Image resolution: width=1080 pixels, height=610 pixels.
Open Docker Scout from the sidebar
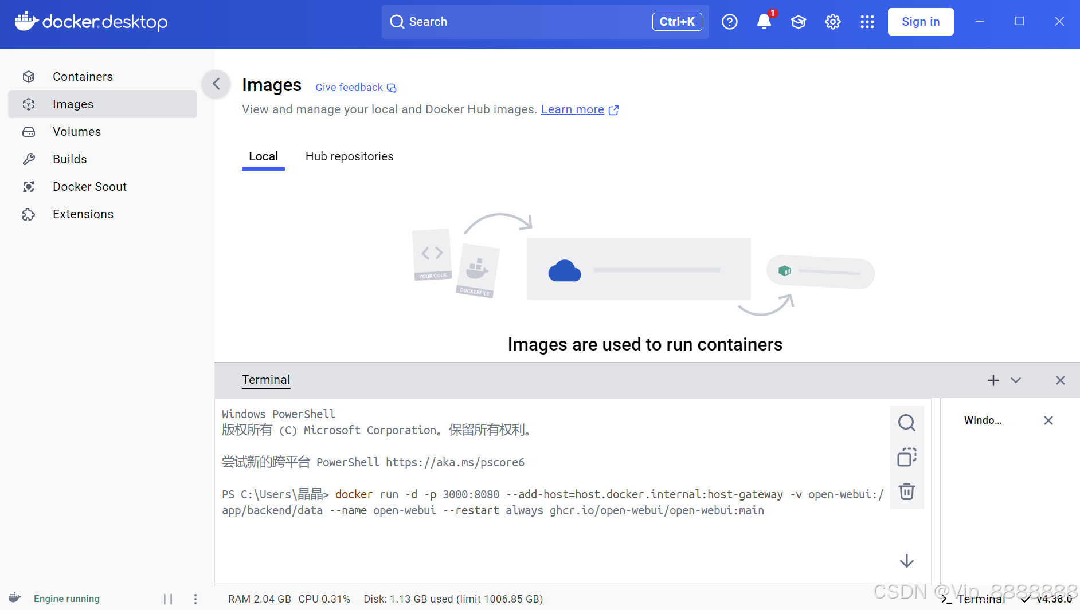[x=89, y=186]
